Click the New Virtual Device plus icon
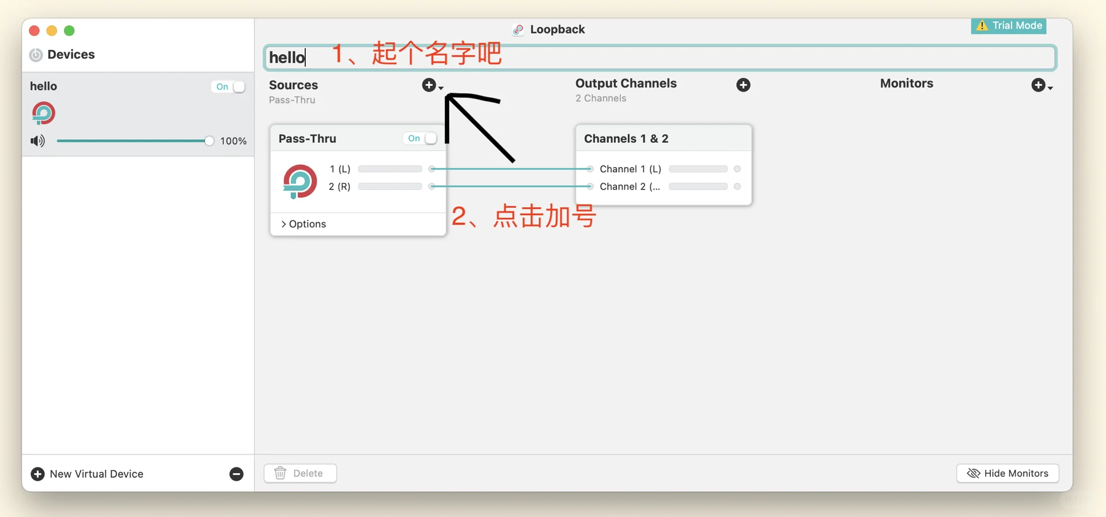Image resolution: width=1106 pixels, height=517 pixels. tap(37, 474)
